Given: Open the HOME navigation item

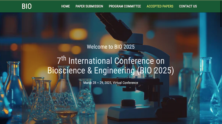Looking at the screenshot, I should coord(65,6).
